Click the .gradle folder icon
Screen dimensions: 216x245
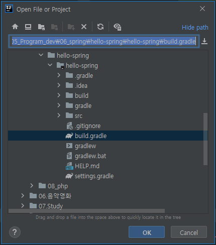click(69, 75)
